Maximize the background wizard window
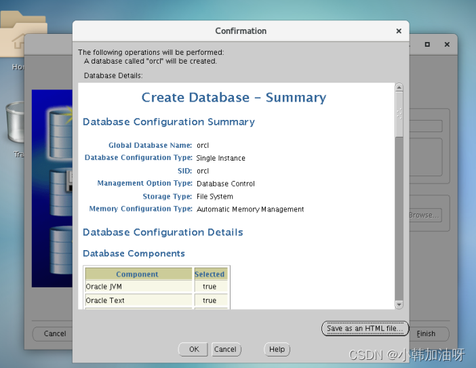Viewport: 476px width, 368px height. (x=427, y=44)
